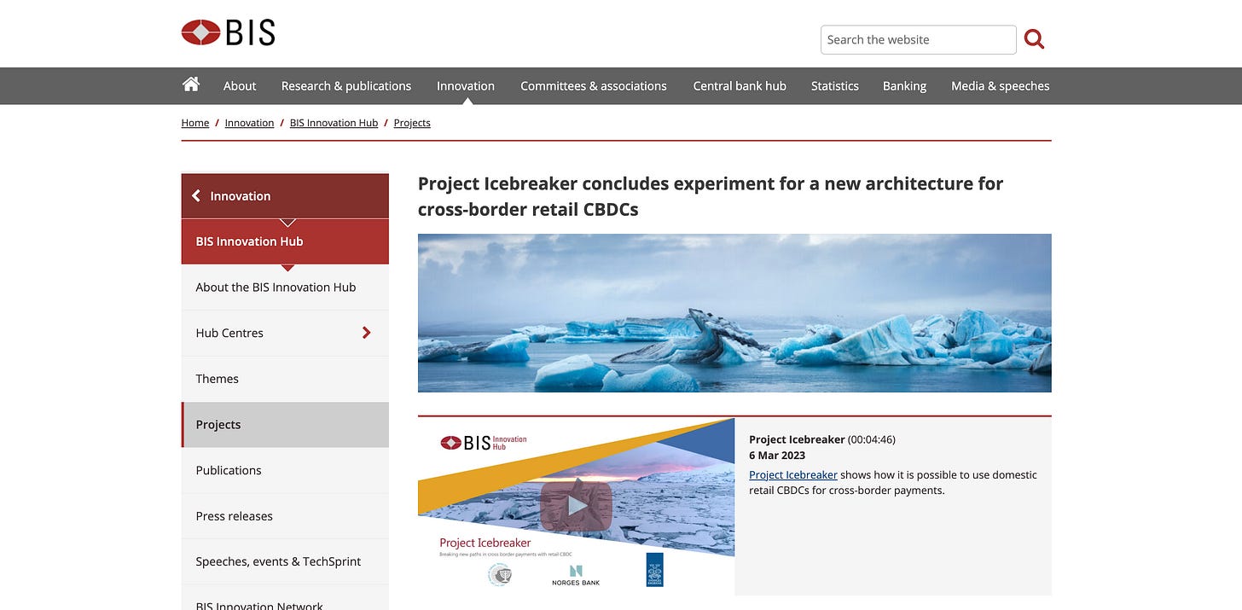Image resolution: width=1242 pixels, height=610 pixels.
Task: Click the blue Riksbank logo in thumbnail
Action: point(654,570)
